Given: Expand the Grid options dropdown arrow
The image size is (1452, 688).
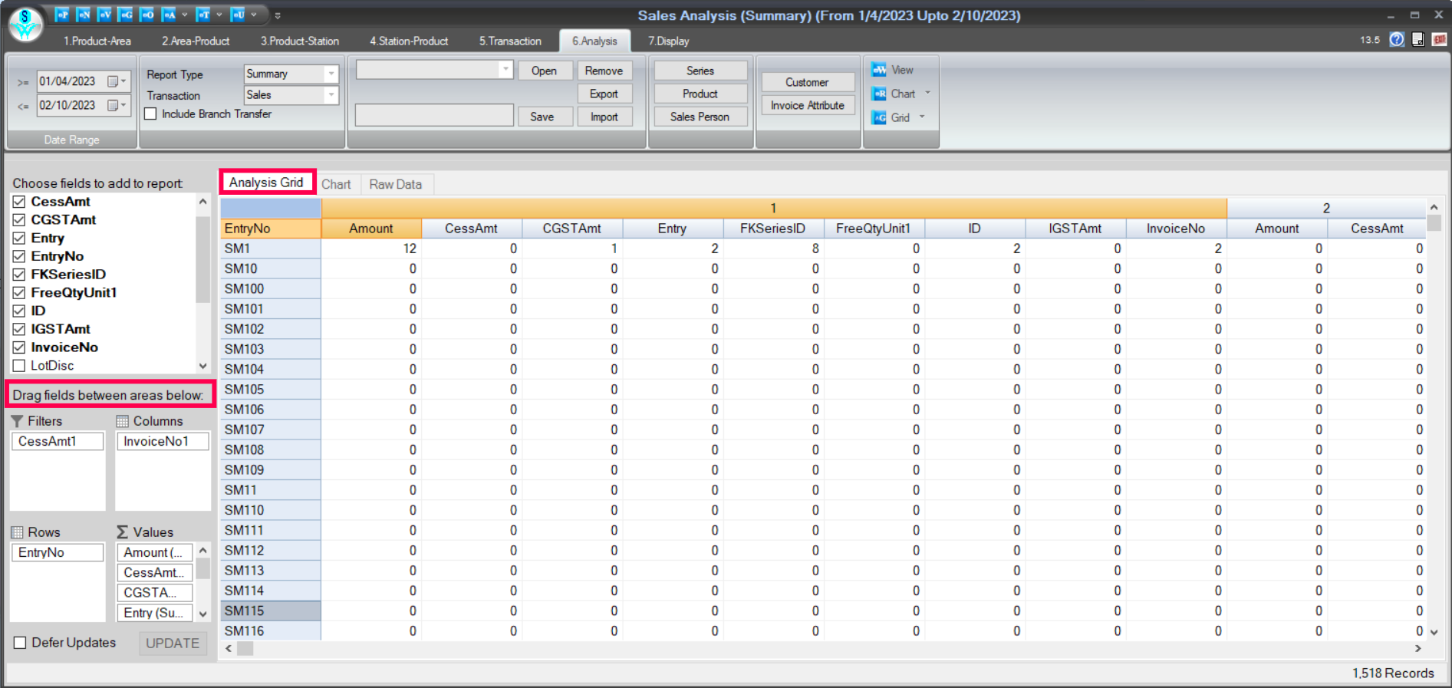Looking at the screenshot, I should 922,117.
